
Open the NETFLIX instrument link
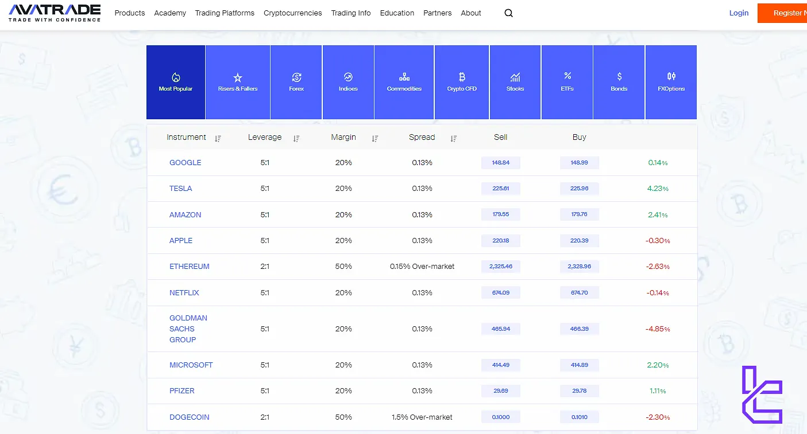pos(184,293)
